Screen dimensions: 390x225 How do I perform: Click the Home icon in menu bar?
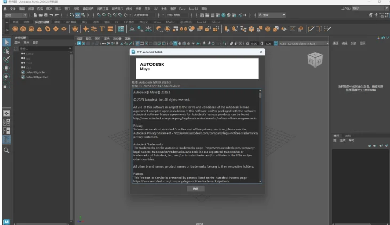pyautogui.click(x=5, y=9)
